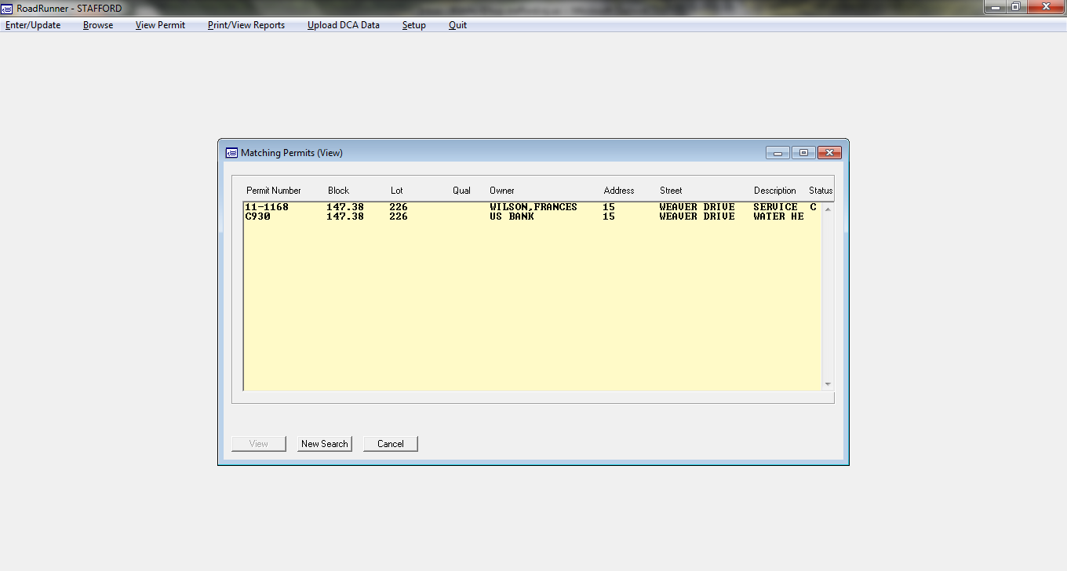Minimize the Matching Permits window
This screenshot has height=571, width=1067.
coord(777,153)
